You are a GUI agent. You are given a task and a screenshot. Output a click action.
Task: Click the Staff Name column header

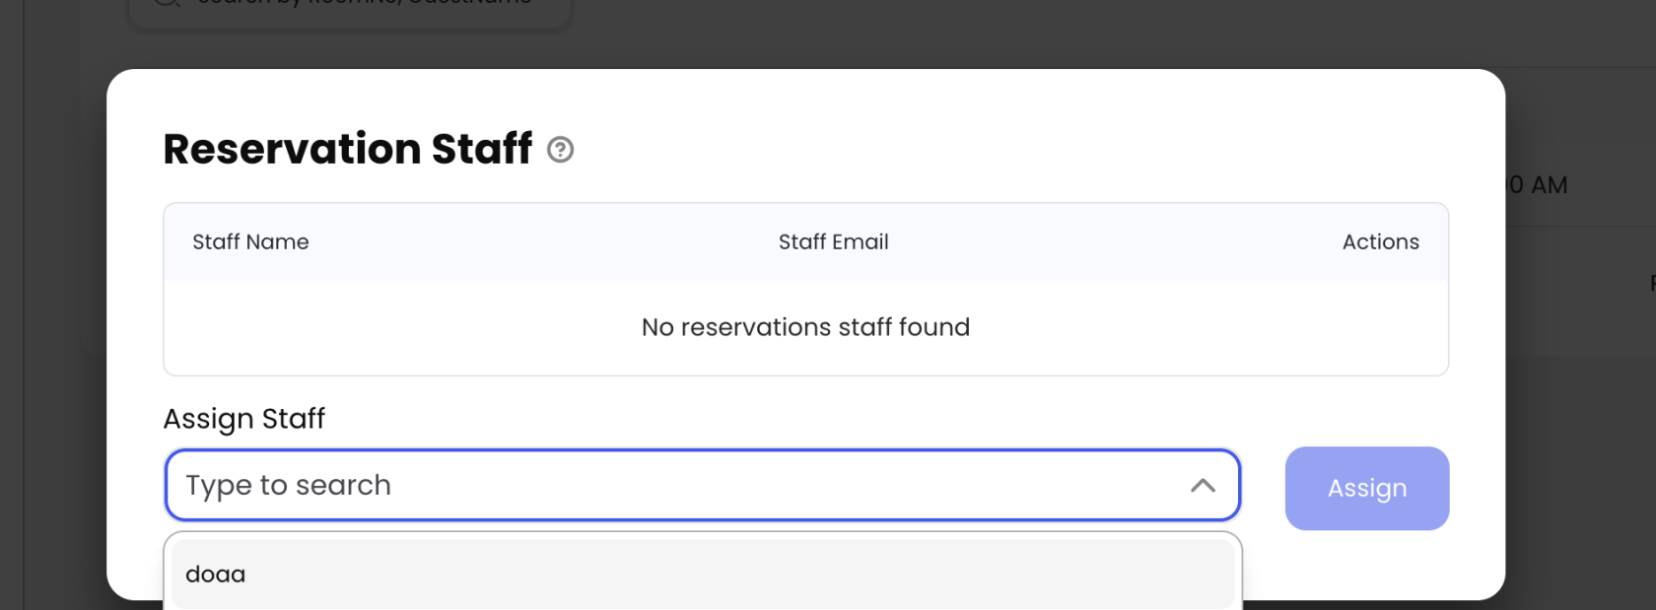click(x=250, y=242)
